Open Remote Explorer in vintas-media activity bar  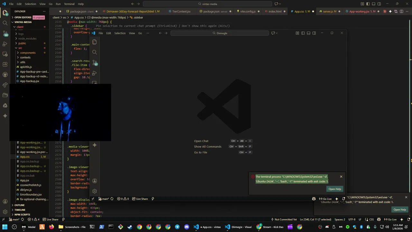5,54
